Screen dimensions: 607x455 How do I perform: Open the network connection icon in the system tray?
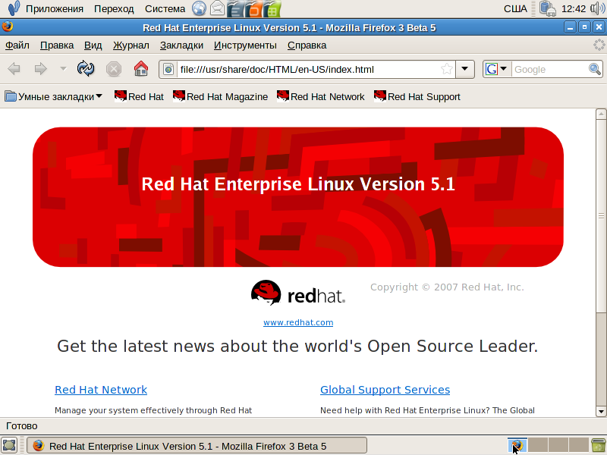click(548, 9)
